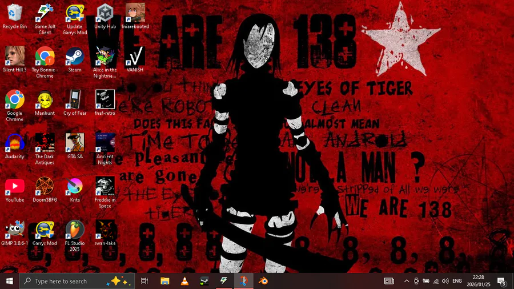This screenshot has width=514, height=289.
Task: Select the Update Garrys Mod shortcut
Action: [x=75, y=19]
